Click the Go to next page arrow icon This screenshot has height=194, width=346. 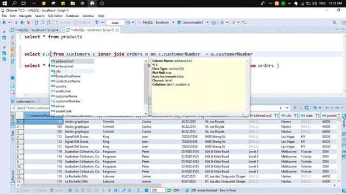[x=109, y=190]
